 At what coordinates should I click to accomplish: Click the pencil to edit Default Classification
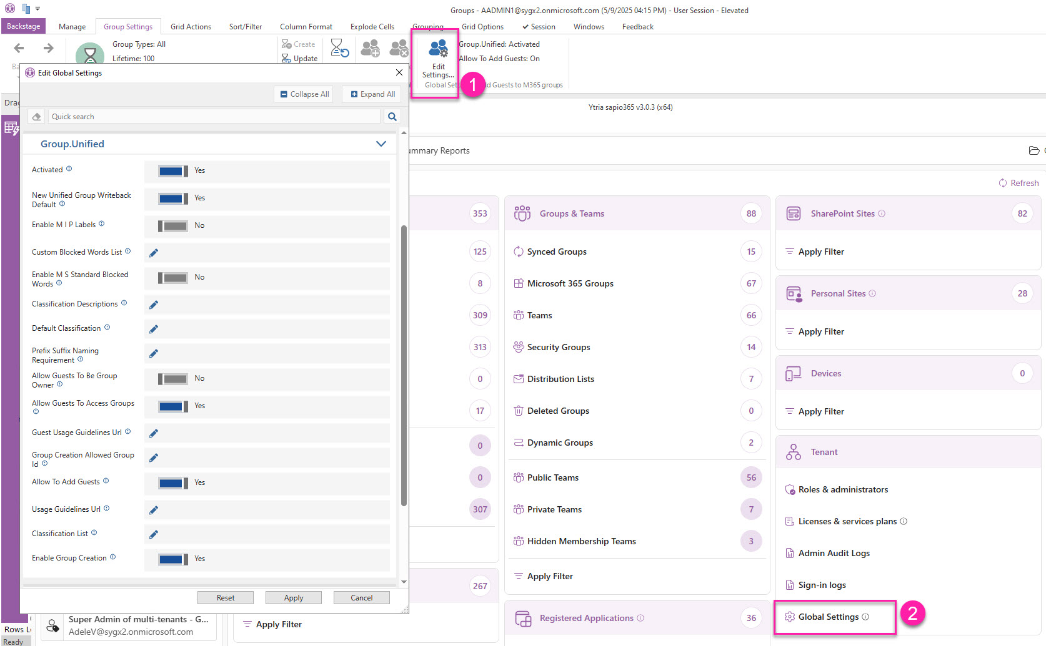tap(154, 329)
